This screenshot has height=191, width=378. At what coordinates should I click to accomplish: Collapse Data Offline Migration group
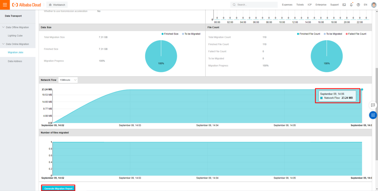point(18,27)
